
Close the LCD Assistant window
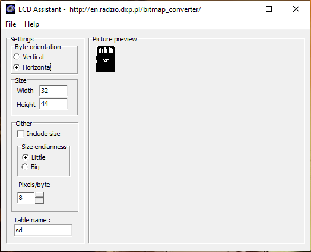pos(296,9)
